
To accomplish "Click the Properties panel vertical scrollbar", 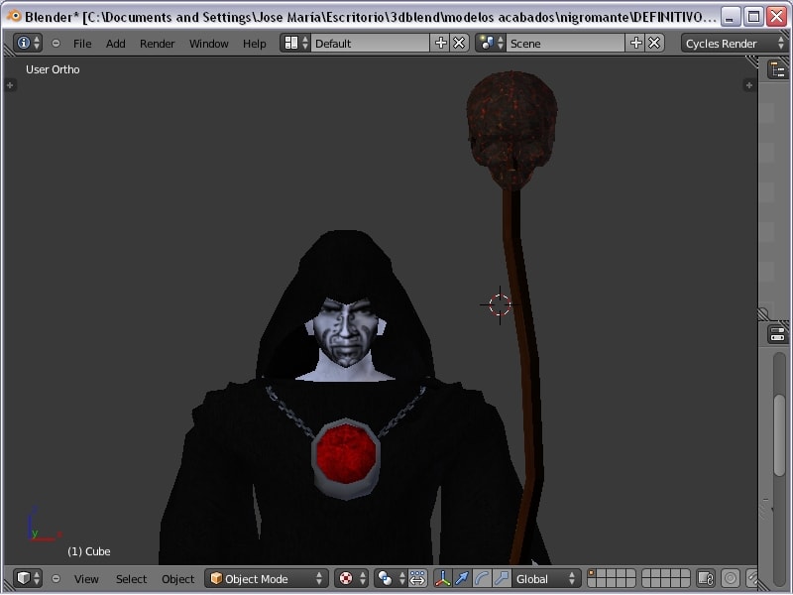I will [779, 434].
